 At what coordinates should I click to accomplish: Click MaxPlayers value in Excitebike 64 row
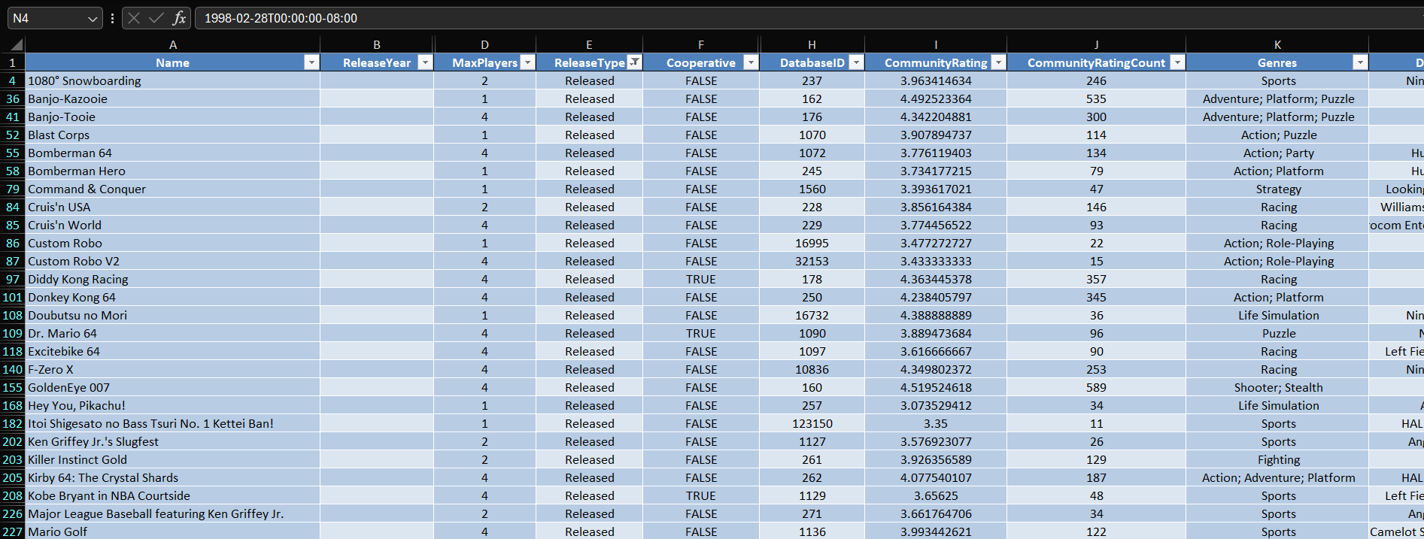tap(485, 351)
